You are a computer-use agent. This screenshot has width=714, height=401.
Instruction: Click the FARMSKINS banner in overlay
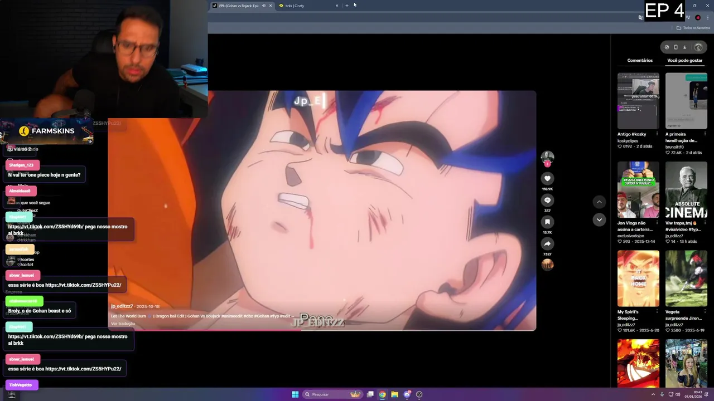point(46,131)
